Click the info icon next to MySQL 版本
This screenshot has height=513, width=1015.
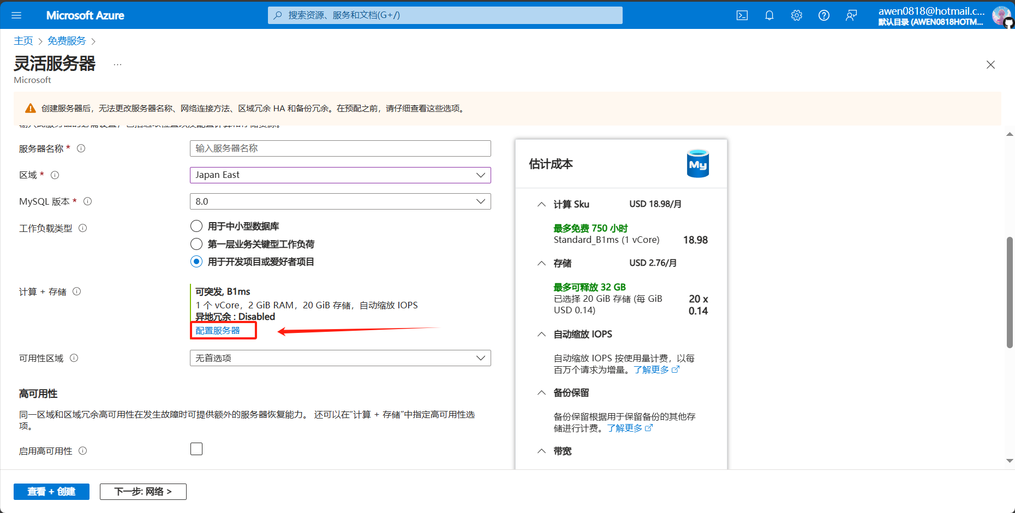coord(87,201)
